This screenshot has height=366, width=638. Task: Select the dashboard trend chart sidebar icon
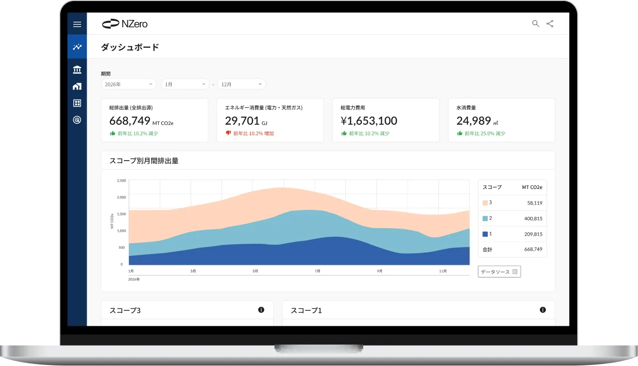pos(77,47)
